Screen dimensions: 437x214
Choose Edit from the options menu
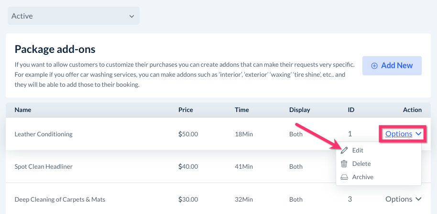point(358,150)
